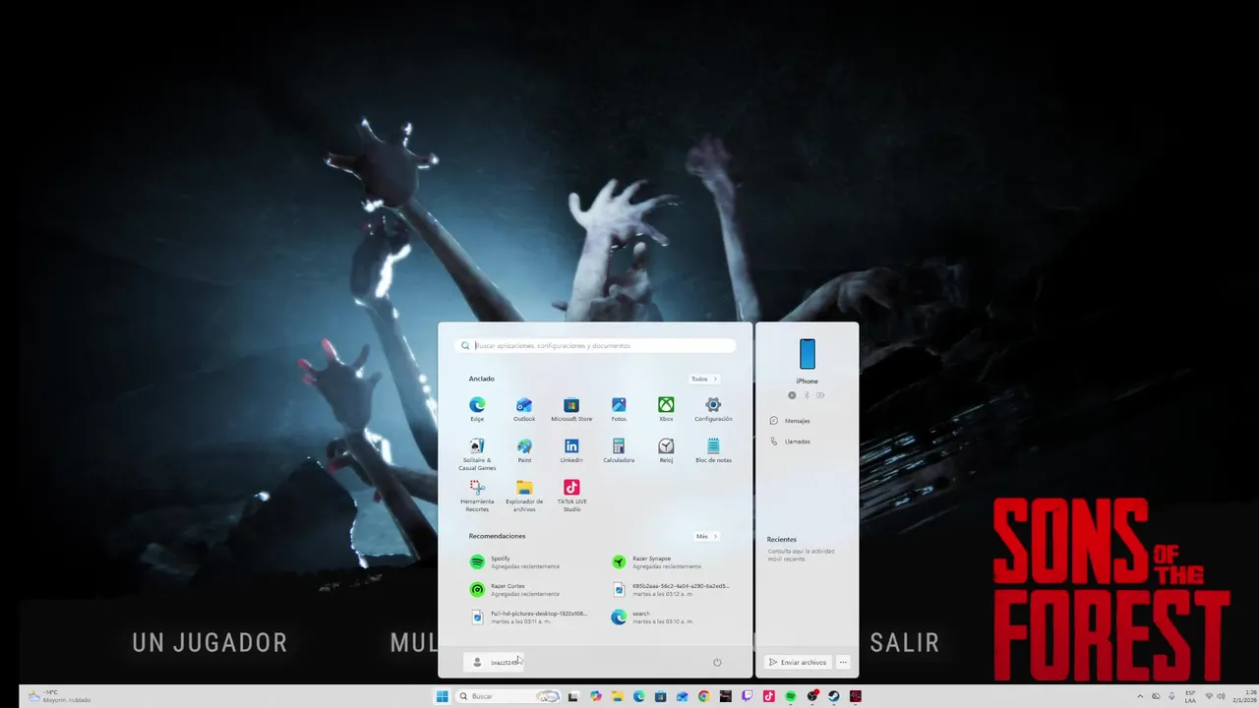Open Configuración from pinned apps

tap(713, 409)
